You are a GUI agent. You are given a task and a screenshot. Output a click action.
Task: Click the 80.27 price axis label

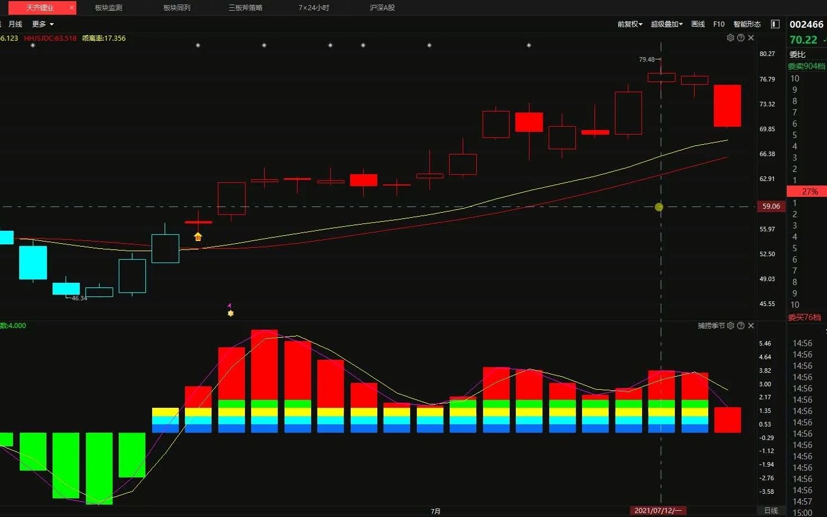[767, 54]
